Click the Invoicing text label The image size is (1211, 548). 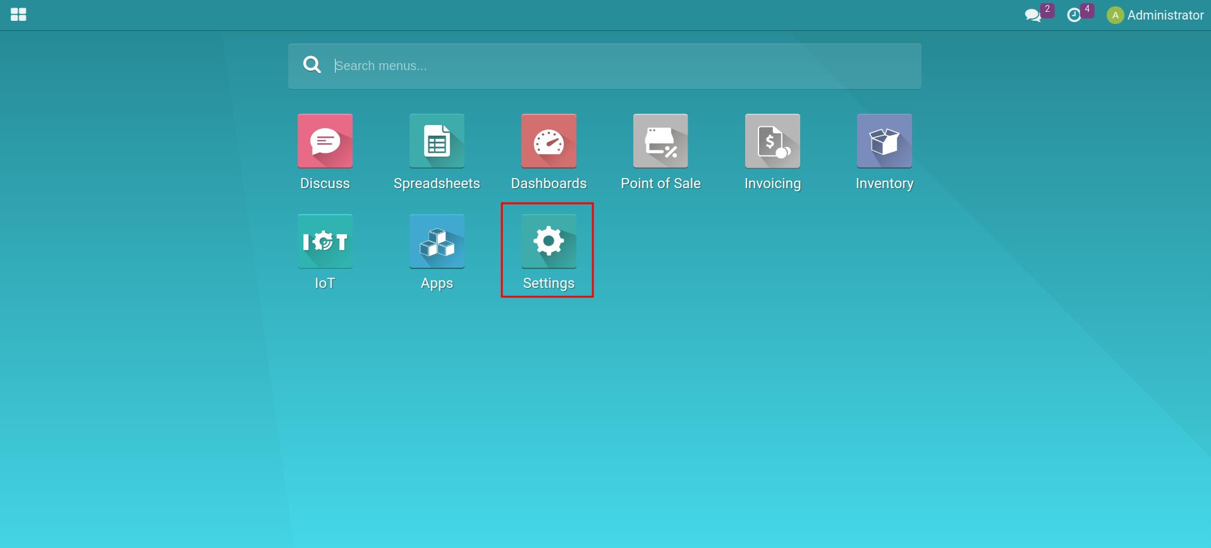pos(772,184)
